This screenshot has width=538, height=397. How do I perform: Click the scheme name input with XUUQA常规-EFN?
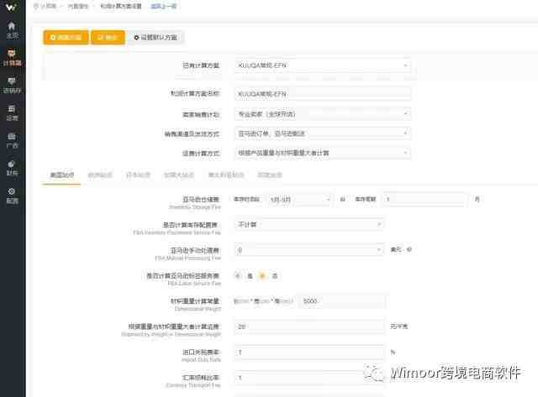323,94
